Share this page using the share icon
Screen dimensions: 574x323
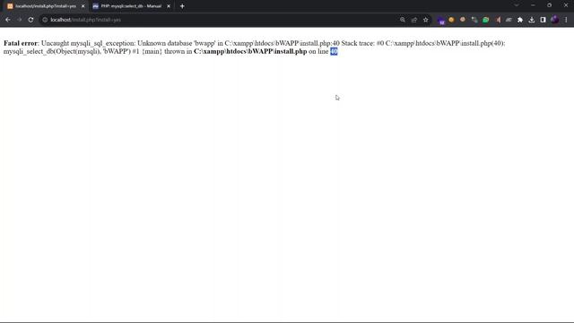(x=414, y=20)
